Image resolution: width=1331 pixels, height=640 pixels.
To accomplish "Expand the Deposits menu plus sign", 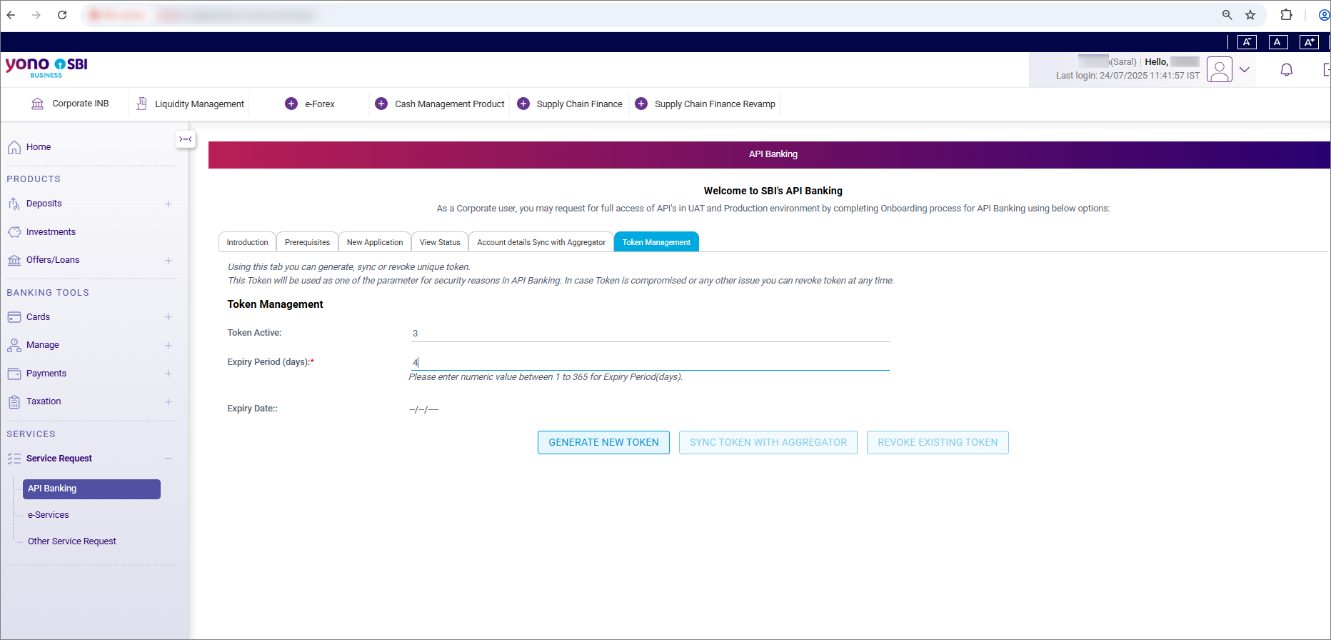I will [169, 204].
